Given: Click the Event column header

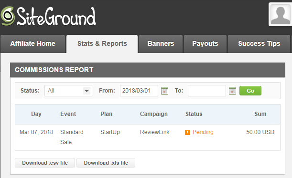Looking at the screenshot, I should click(68, 114).
